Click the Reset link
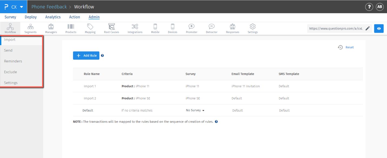 [349, 47]
